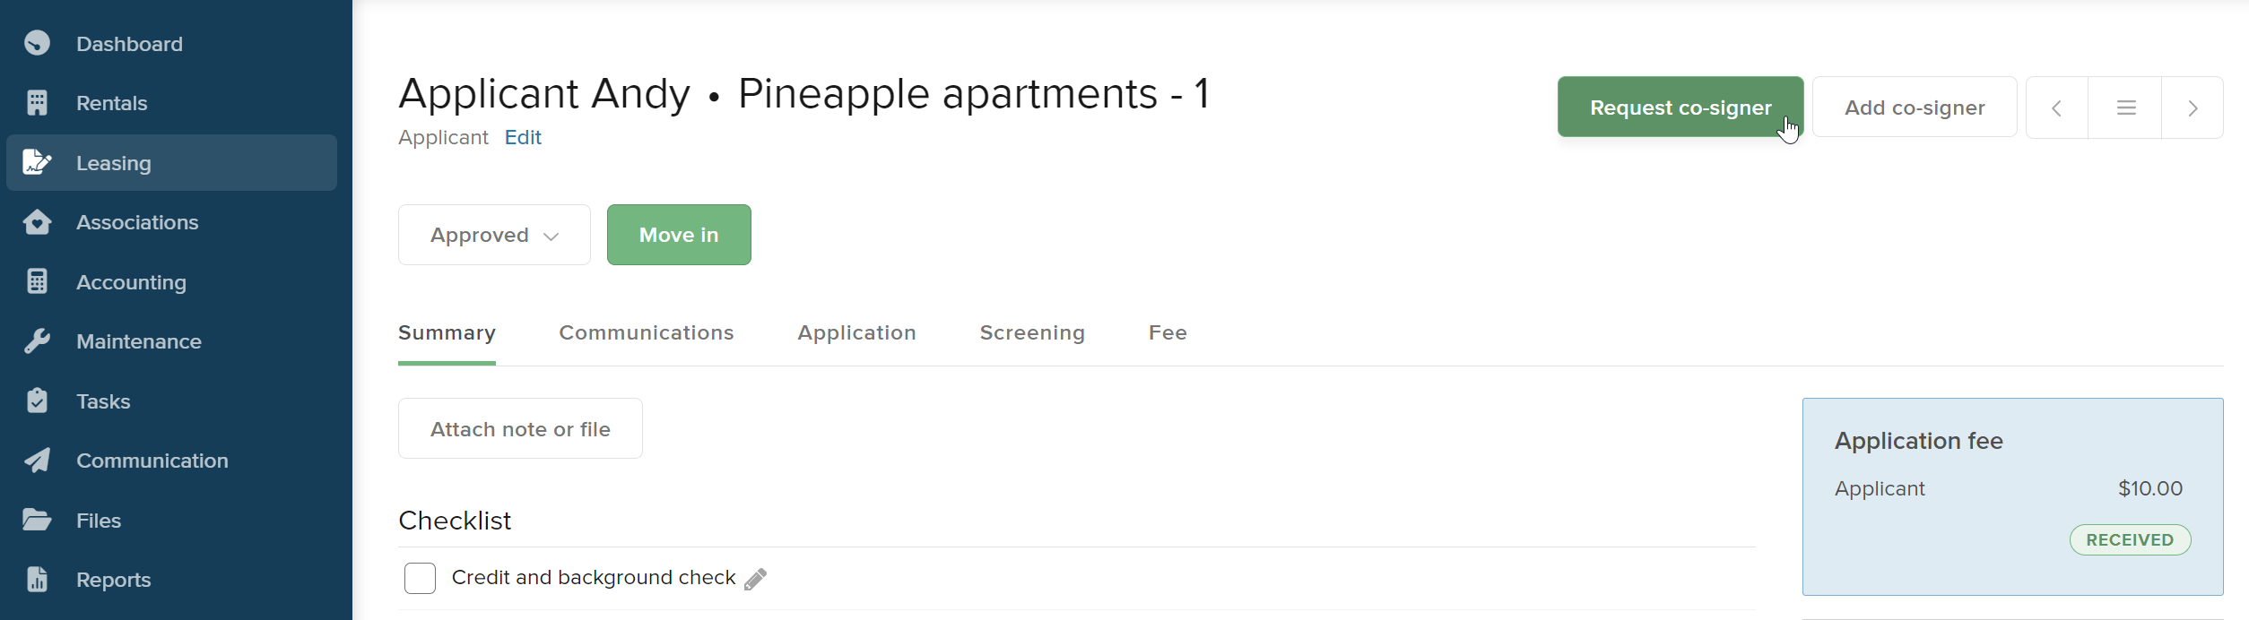Open the Screening tab
Viewport: 2249px width, 620px height.
tap(1032, 333)
